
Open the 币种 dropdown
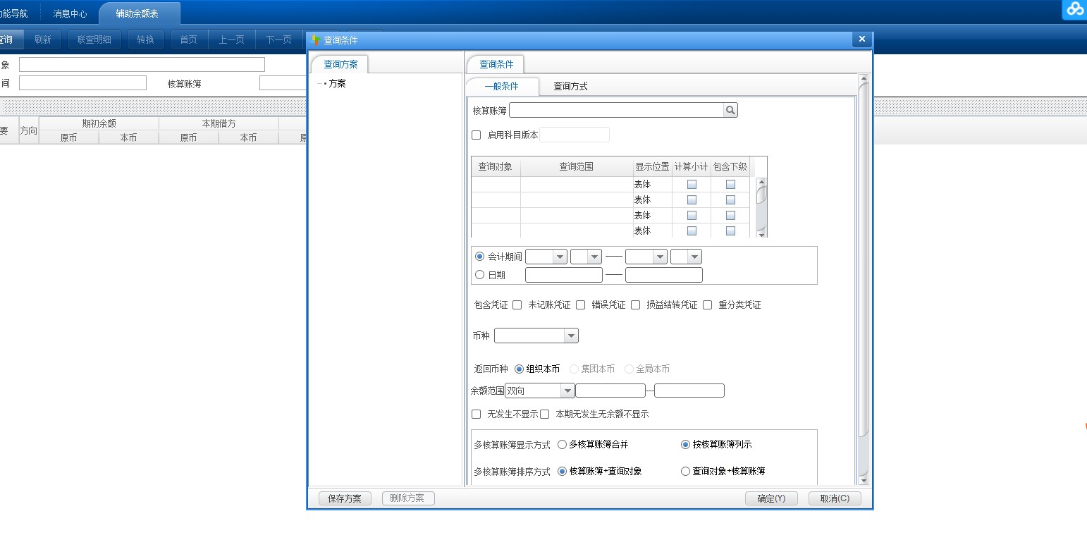(x=572, y=335)
